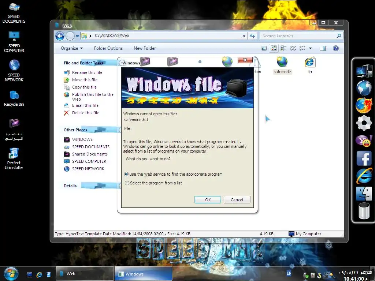
Task: Open SPEED NETWORK desktop icon
Action: tap(14, 71)
